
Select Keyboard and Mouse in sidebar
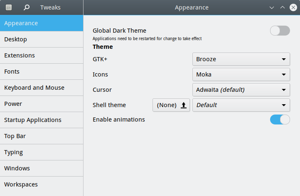(42, 88)
